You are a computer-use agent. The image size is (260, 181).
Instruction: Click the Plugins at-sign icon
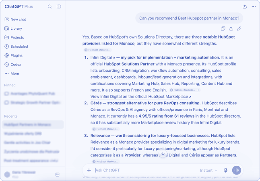coord(6,55)
